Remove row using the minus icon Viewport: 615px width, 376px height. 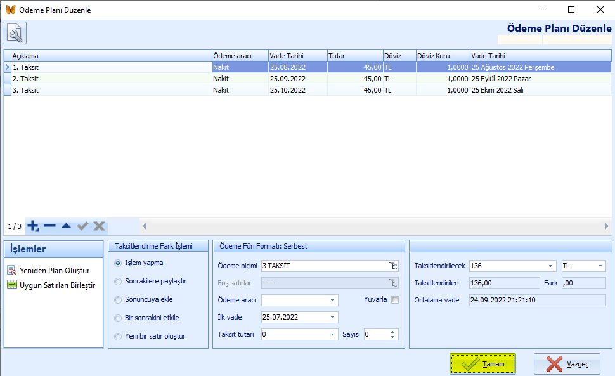pos(50,226)
